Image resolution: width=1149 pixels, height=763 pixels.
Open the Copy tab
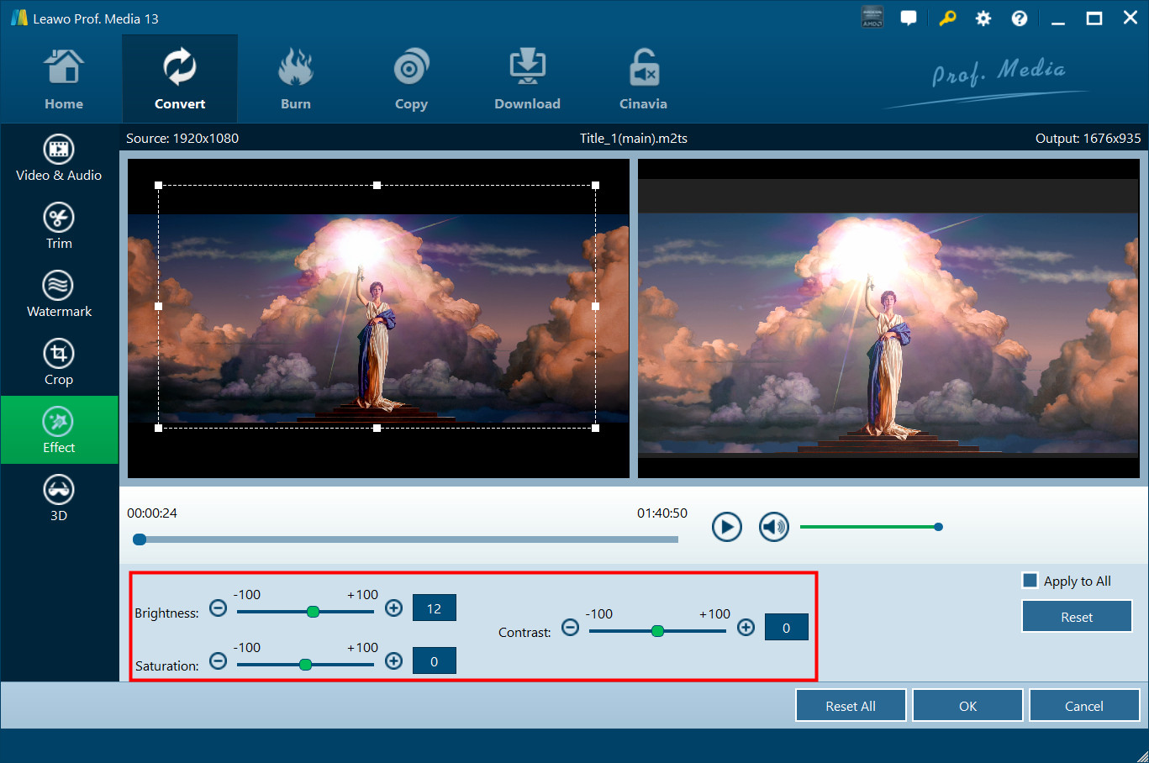pyautogui.click(x=411, y=80)
